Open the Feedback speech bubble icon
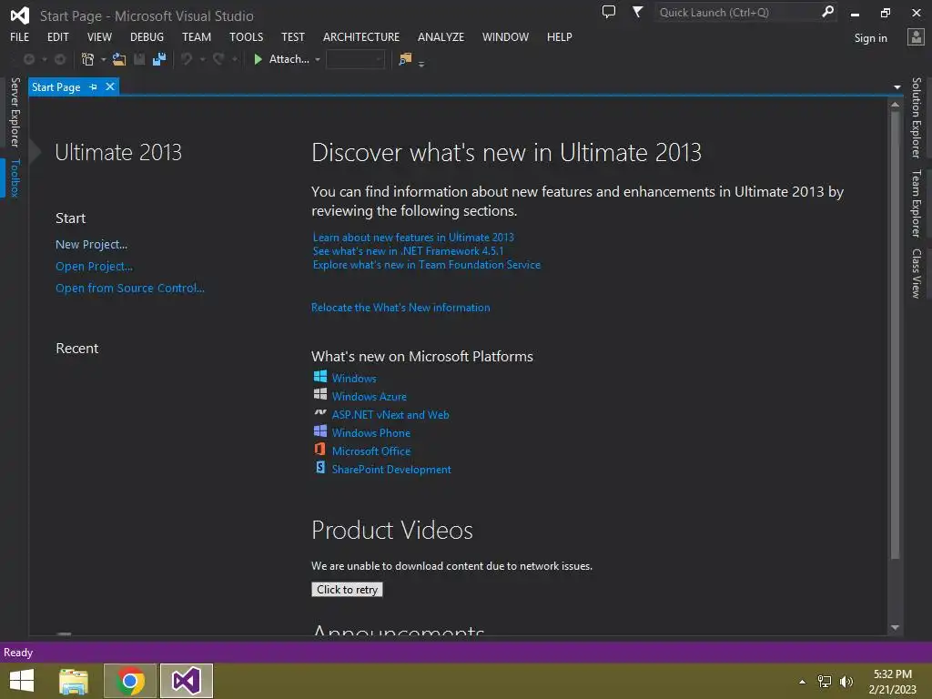Viewport: 932px width, 699px height. tap(609, 12)
